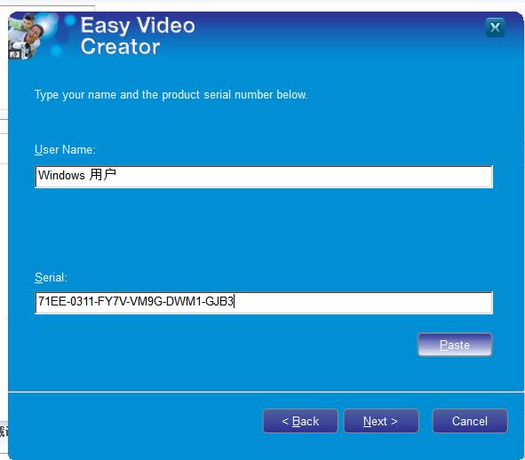Paste the serial with the Paste button
Image resolution: width=525 pixels, height=460 pixels.
tap(455, 345)
